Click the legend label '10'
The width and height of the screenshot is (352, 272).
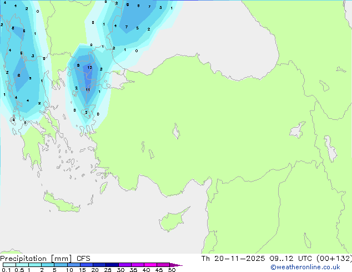tap(69, 270)
